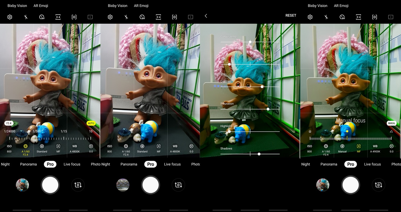Viewport: 401px width, 212px height.
Task: Open Standard colour tone in shutter-speed slider screen
Action: click(x=42, y=148)
